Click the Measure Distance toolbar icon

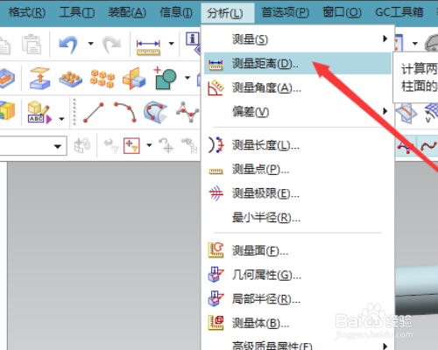tap(148, 47)
